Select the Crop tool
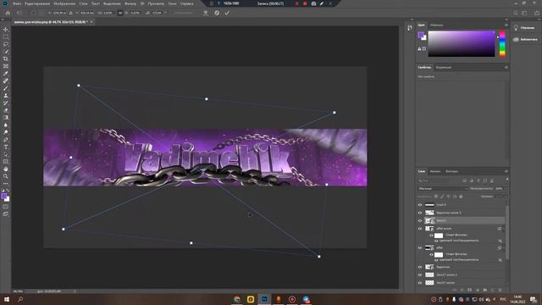This screenshot has height=305, width=542. 6,58
